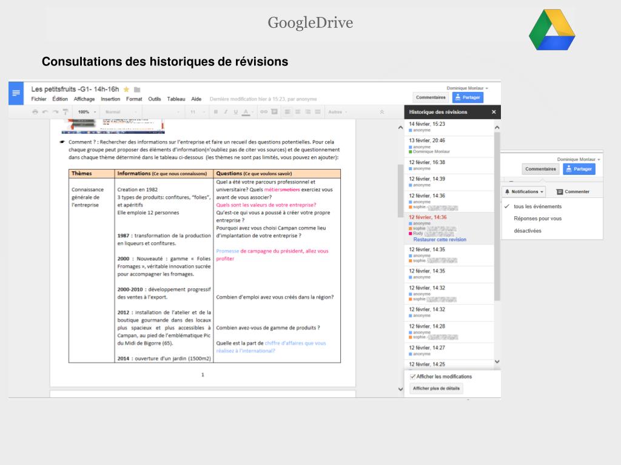The image size is (621, 465).
Task: Toggle italic formatting
Action: (226, 112)
